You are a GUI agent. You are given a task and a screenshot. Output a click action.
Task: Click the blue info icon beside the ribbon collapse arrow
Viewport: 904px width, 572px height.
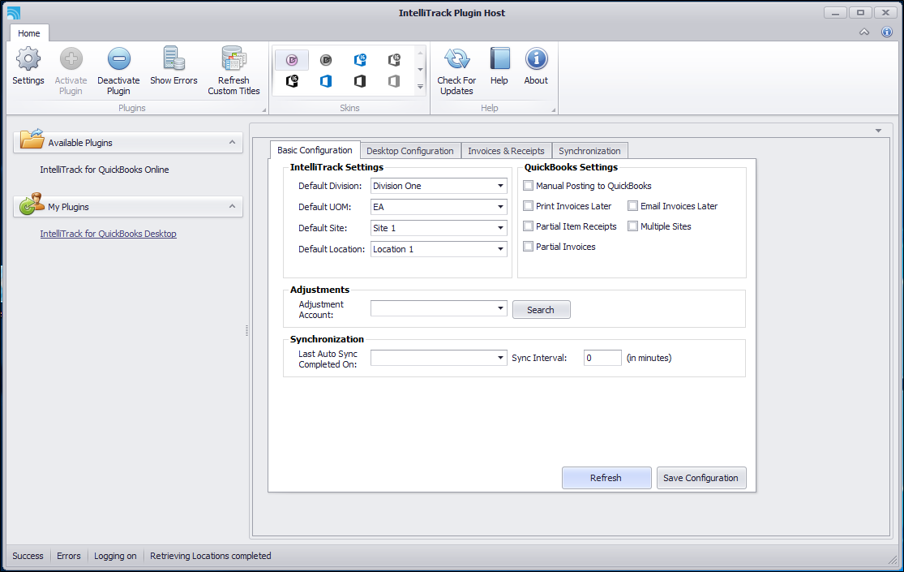tap(887, 32)
